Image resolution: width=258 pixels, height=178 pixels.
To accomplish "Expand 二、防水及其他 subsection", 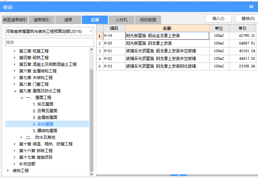I will (21, 137).
